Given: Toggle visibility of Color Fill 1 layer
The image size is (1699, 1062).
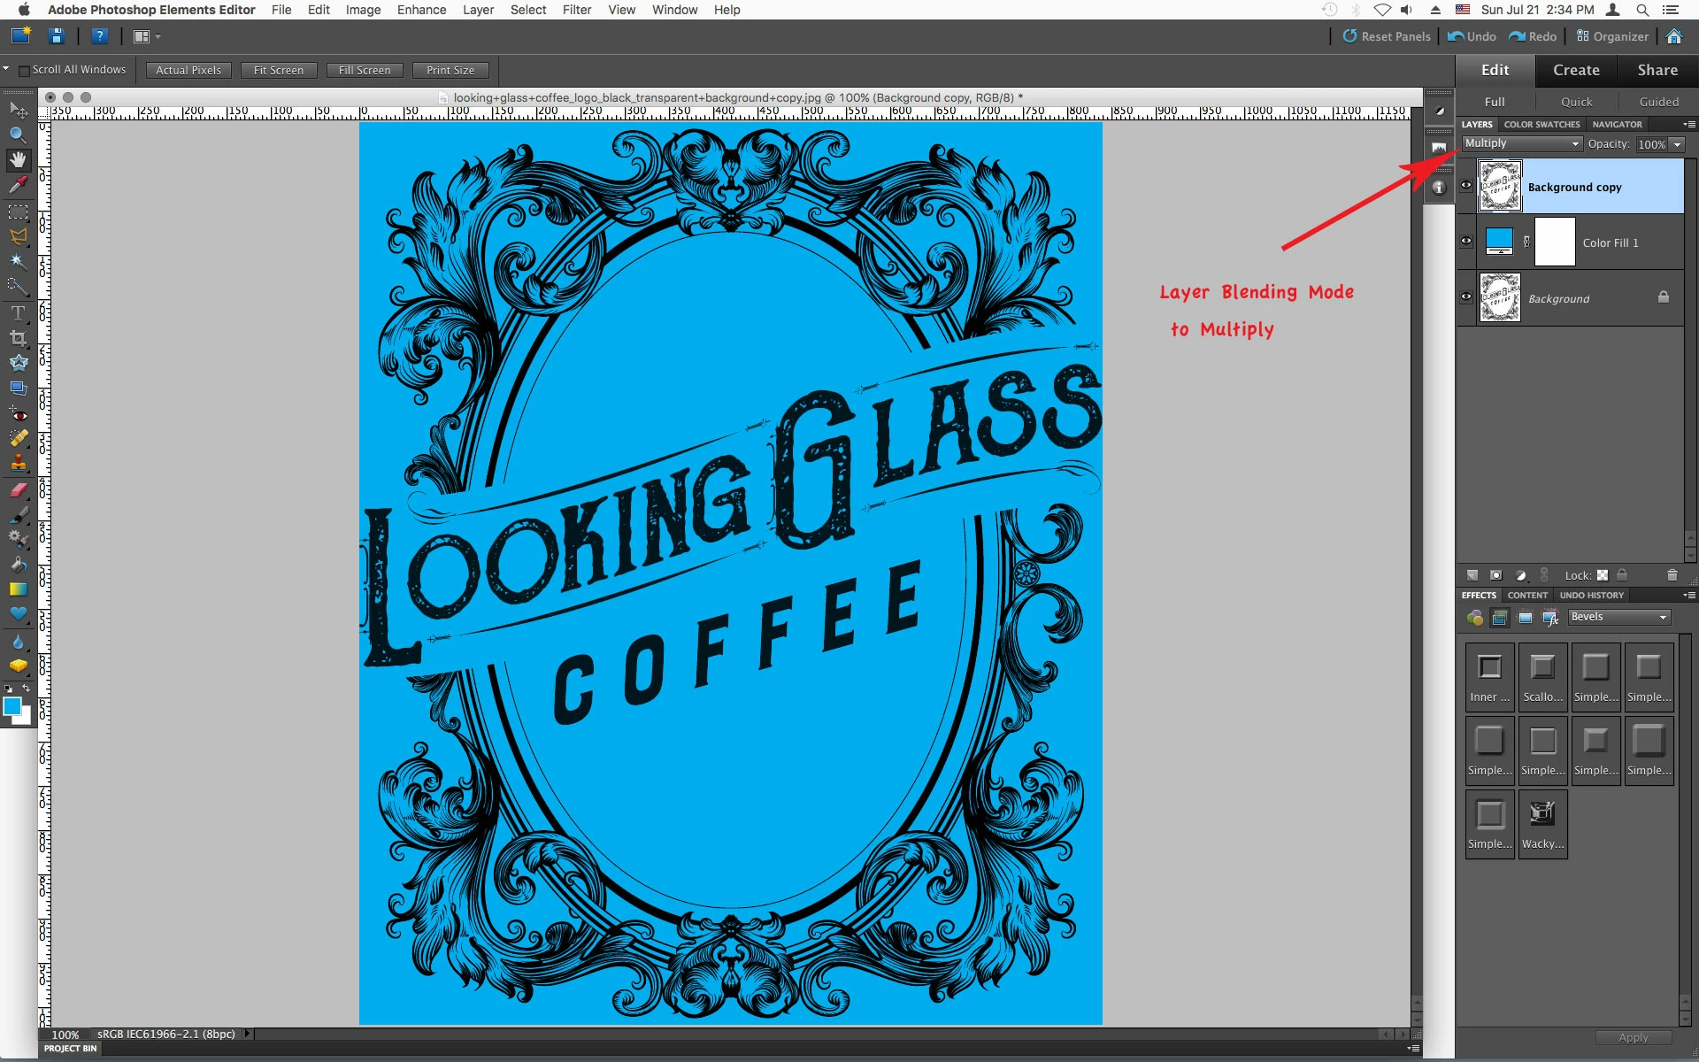Looking at the screenshot, I should click(1466, 241).
